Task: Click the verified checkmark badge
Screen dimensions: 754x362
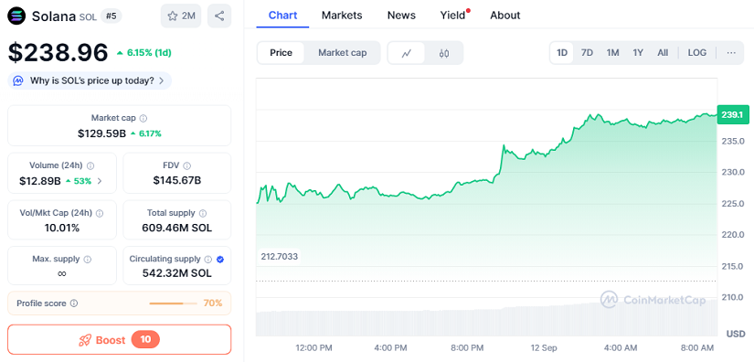Action: pyautogui.click(x=220, y=259)
